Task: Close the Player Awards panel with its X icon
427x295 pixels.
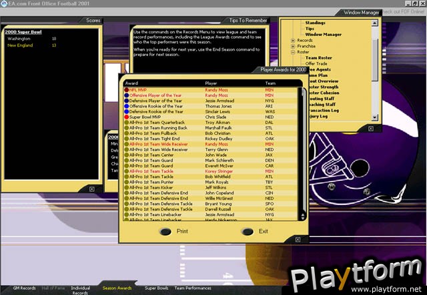Action: point(298,240)
